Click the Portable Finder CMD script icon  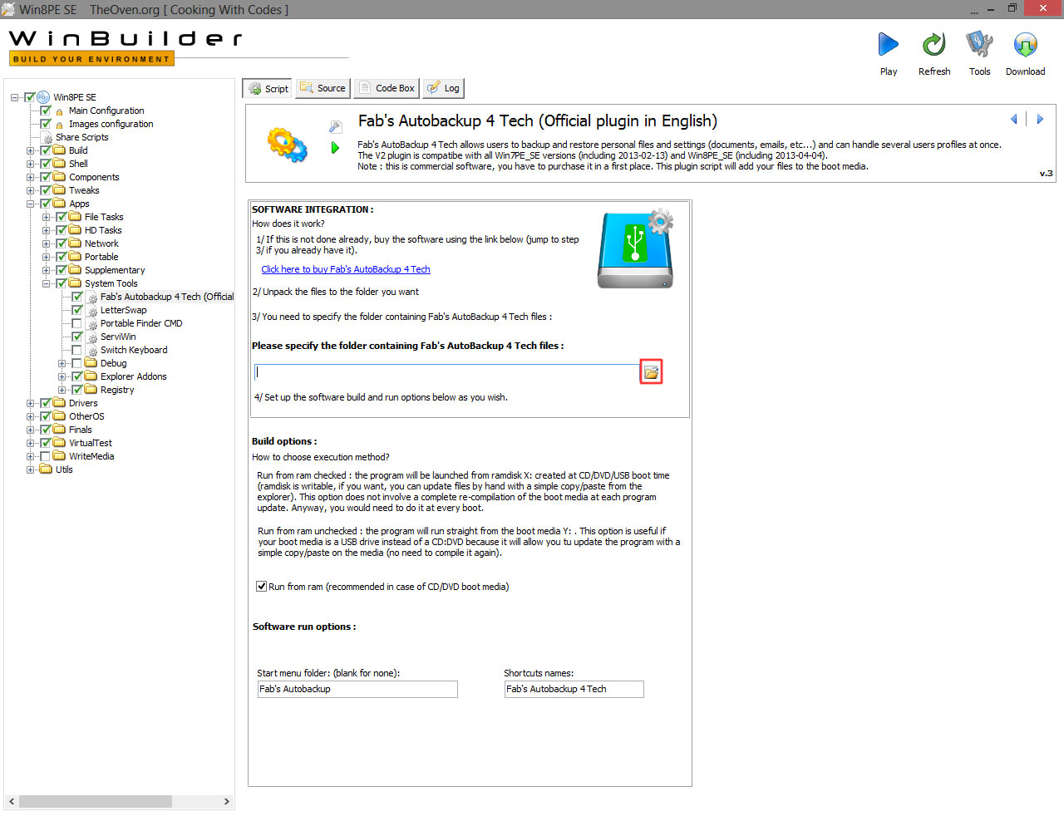92,324
